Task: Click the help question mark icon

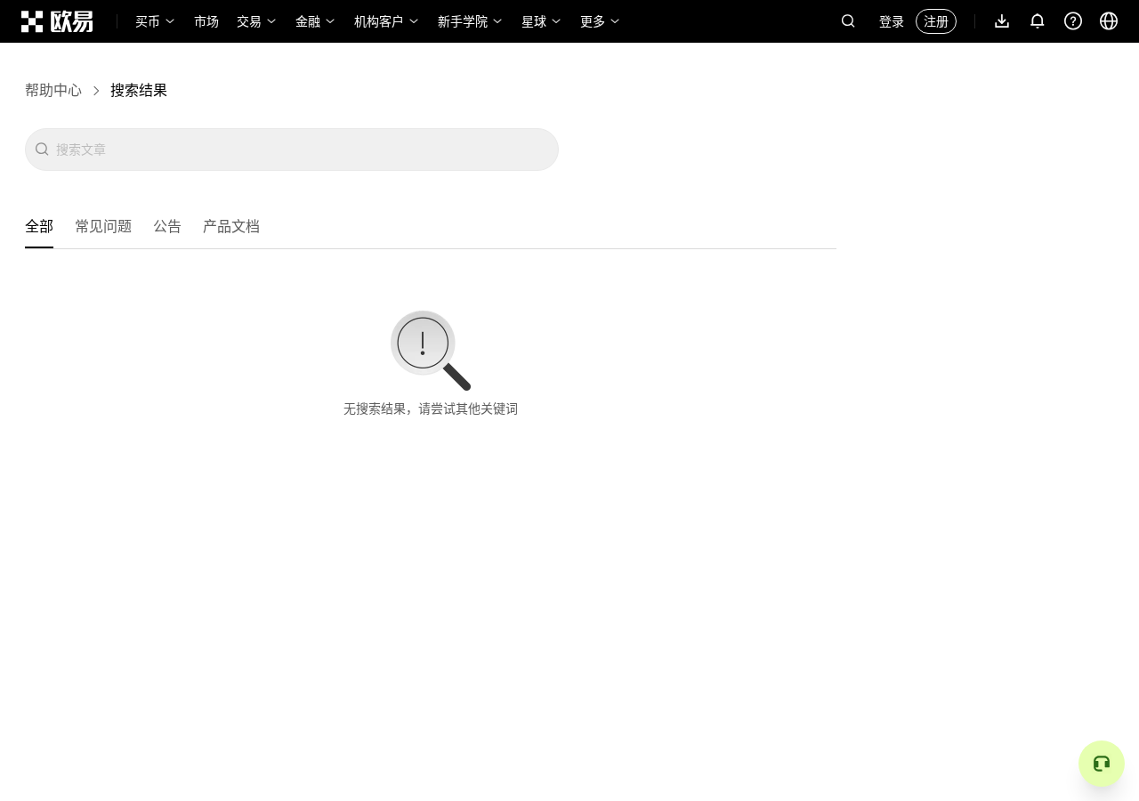Action: tap(1073, 21)
